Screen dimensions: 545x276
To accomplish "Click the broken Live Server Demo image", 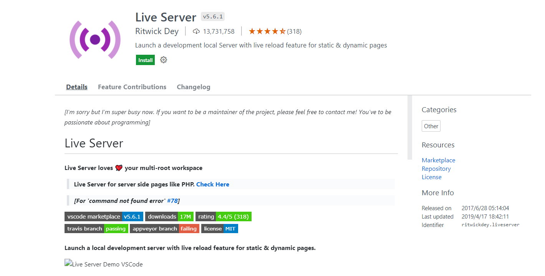I will pos(104,264).
